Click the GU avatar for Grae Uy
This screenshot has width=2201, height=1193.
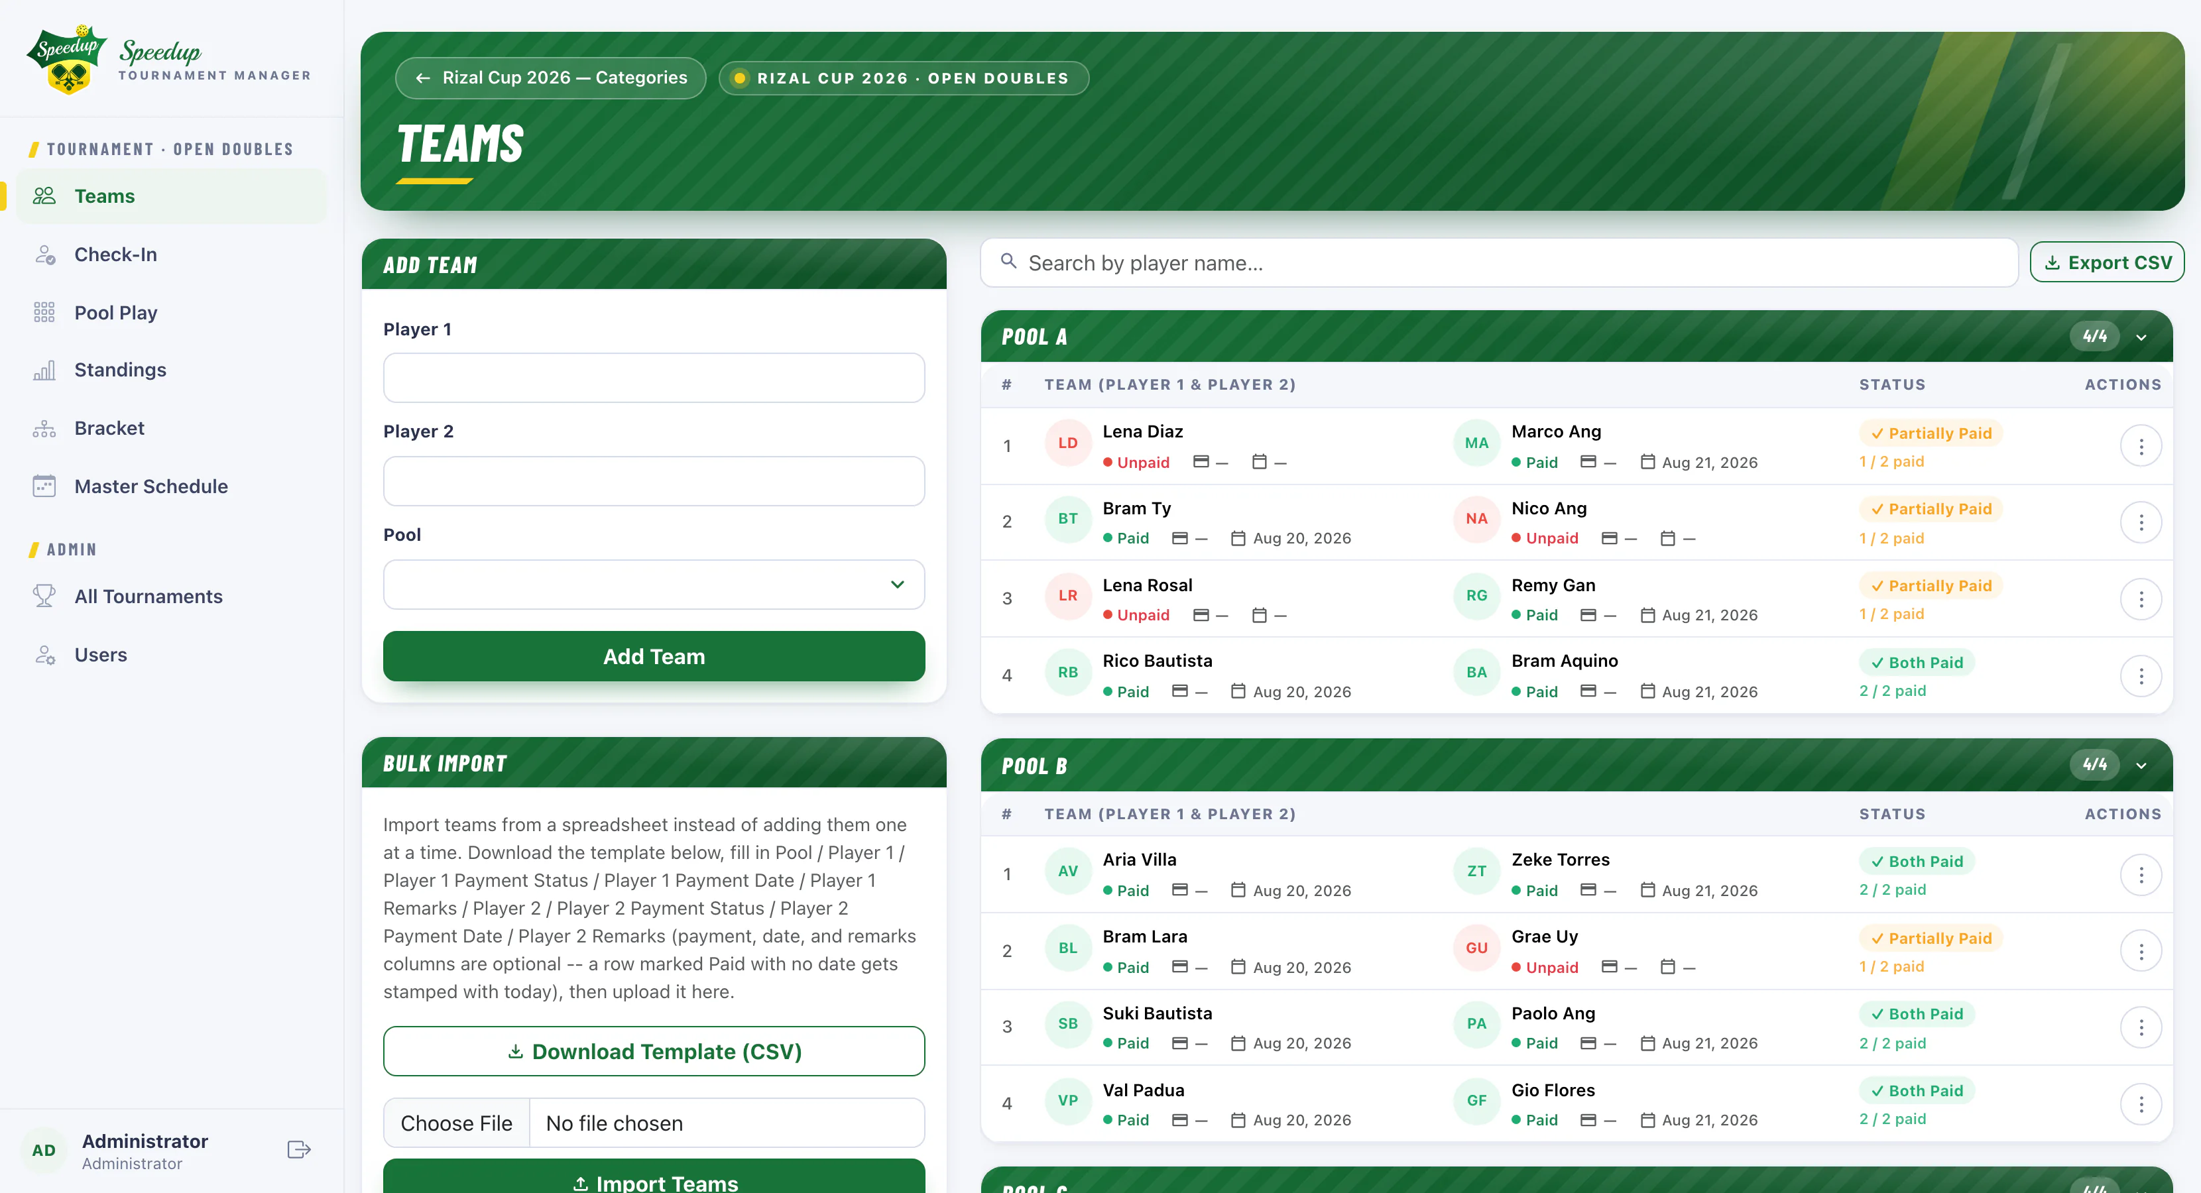click(x=1476, y=948)
